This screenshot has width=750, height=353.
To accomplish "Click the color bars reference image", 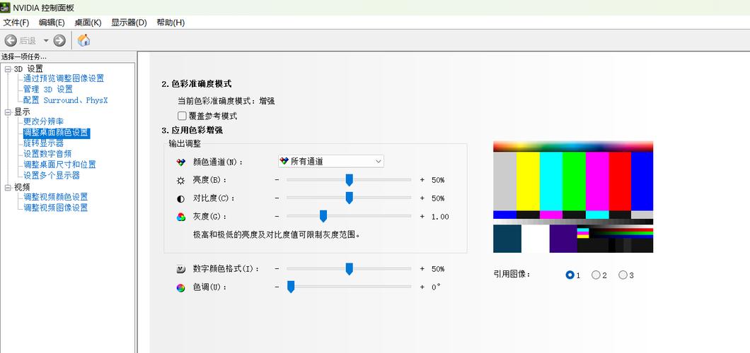I will (x=573, y=197).
